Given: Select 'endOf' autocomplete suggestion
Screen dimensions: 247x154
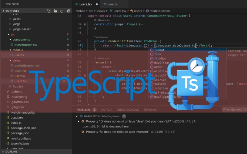Looking at the screenshot, I should (187, 67).
